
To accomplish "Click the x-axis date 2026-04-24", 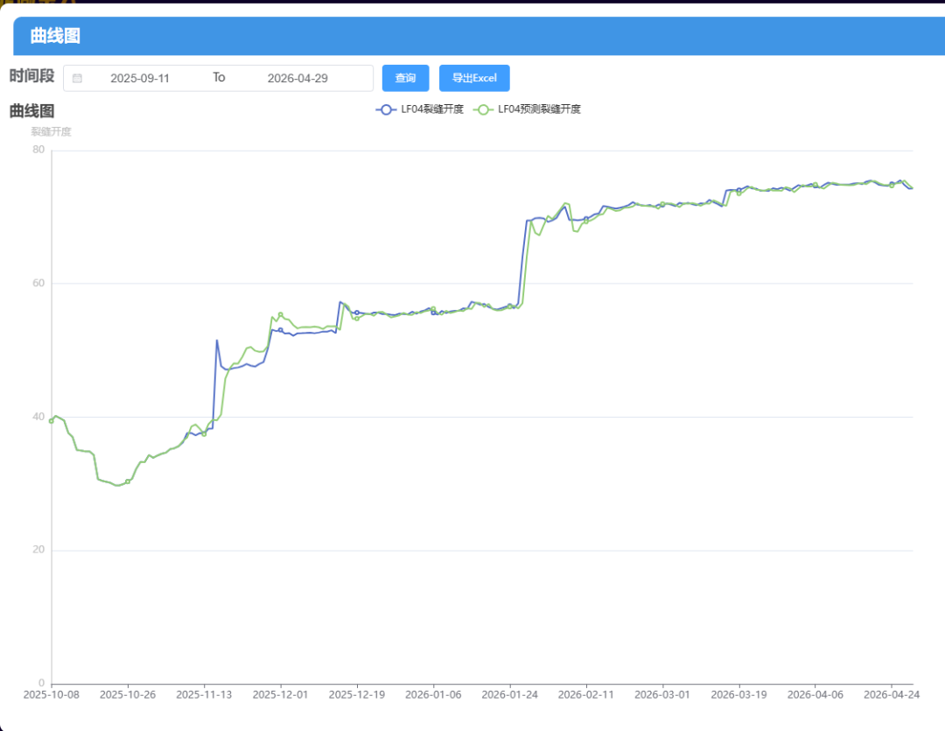I will (x=892, y=695).
